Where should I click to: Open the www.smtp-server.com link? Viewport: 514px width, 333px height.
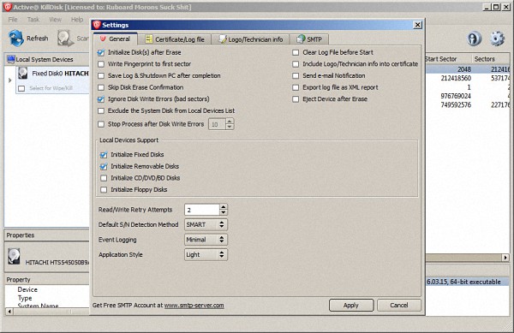(194, 306)
